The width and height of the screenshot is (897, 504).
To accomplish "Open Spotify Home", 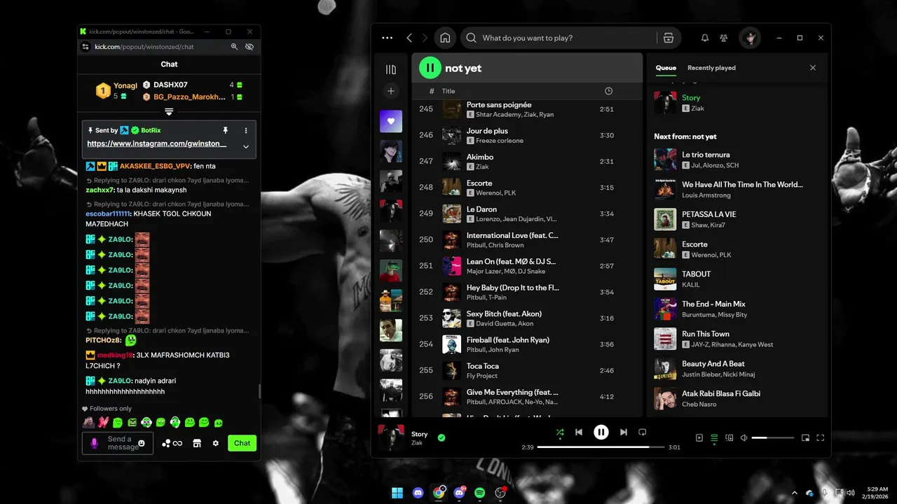I will click(x=445, y=38).
